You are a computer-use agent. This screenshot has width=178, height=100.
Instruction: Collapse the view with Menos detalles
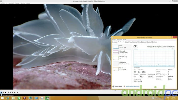[x=117, y=87]
